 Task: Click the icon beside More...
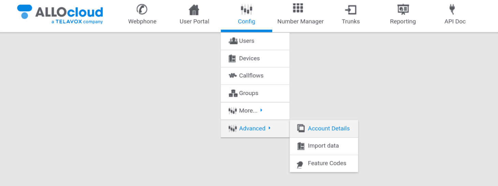tap(233, 111)
